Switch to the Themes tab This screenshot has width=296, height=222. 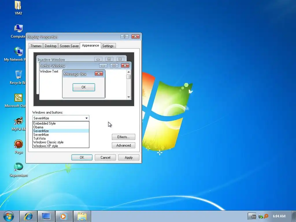click(x=36, y=46)
